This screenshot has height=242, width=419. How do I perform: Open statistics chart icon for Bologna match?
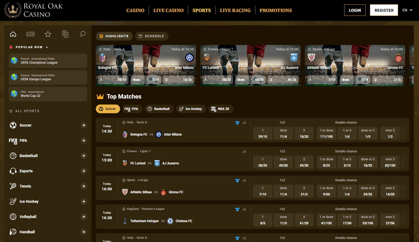point(244,123)
